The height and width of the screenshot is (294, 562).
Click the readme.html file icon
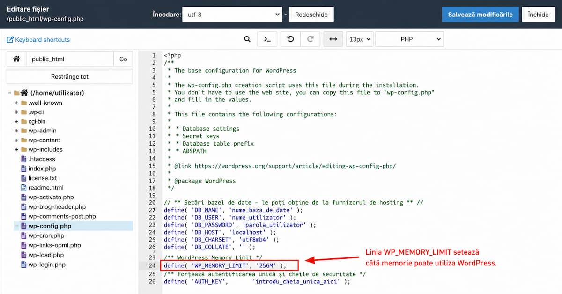(x=24, y=188)
